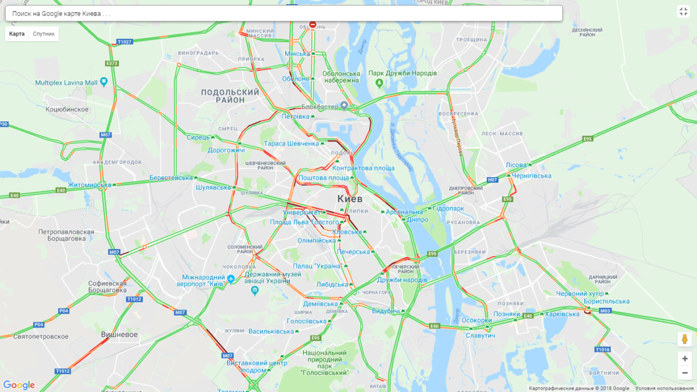The width and height of the screenshot is (697, 392).
Task: Open the Google logo link
Action: (x=19, y=385)
